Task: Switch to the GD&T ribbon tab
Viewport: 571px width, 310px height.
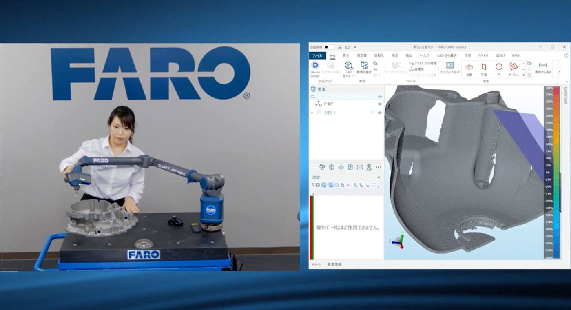Action: click(500, 55)
